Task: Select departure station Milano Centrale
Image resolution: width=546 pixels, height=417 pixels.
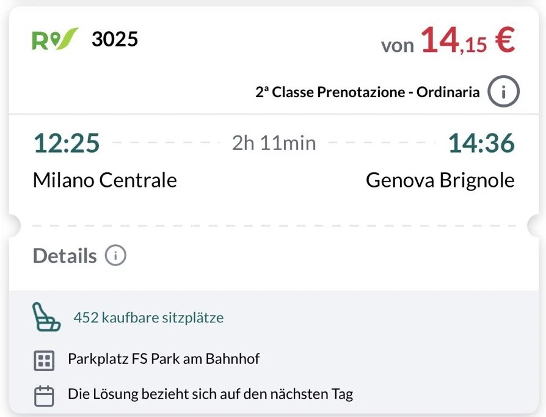Action: pyautogui.click(x=104, y=180)
